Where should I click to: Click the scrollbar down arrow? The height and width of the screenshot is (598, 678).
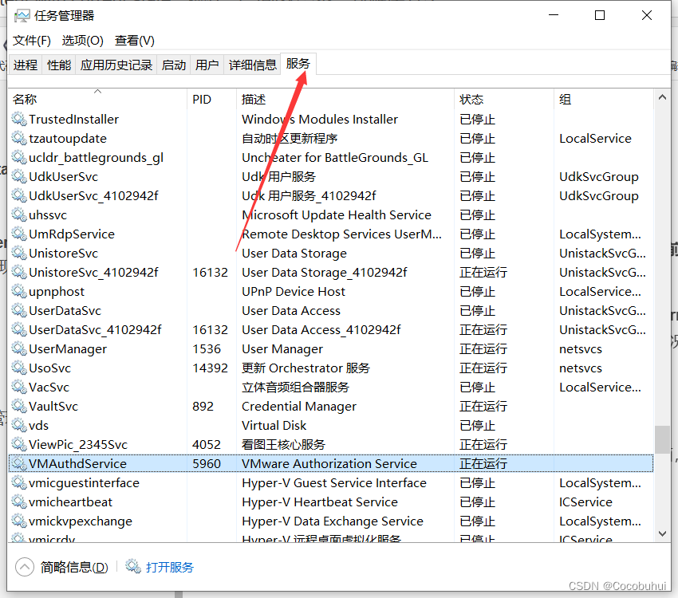tap(662, 533)
